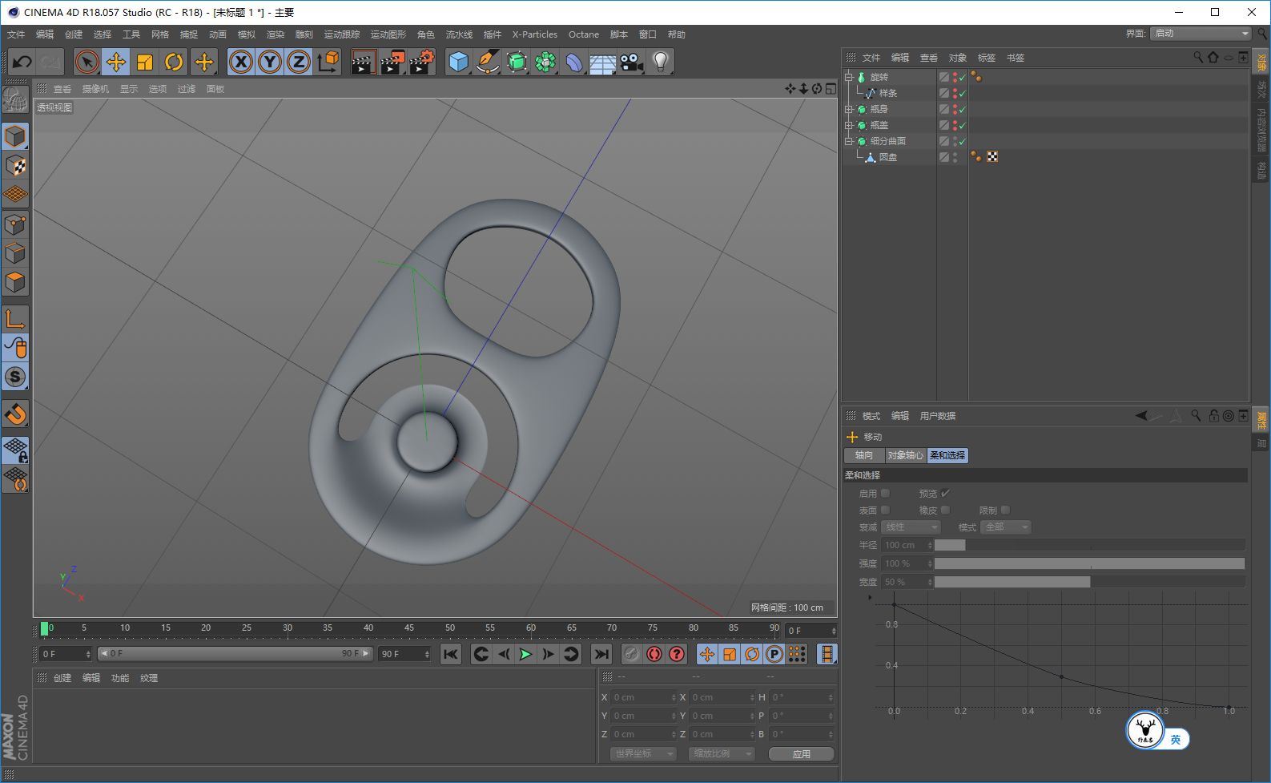This screenshot has height=783, width=1271.
Task: Add a Cube primitive object
Action: point(458,62)
